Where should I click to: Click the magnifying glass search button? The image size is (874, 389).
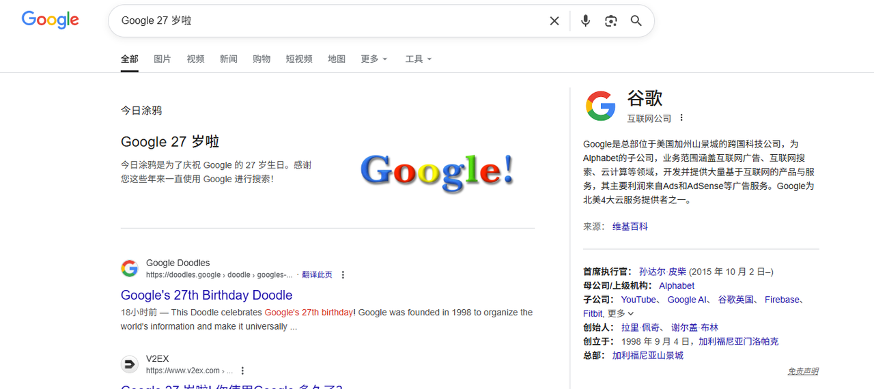(x=636, y=21)
